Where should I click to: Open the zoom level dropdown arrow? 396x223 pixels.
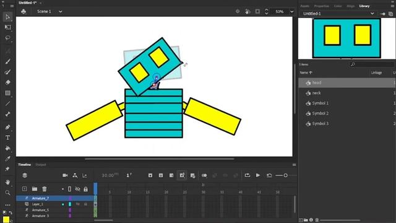[x=291, y=12]
